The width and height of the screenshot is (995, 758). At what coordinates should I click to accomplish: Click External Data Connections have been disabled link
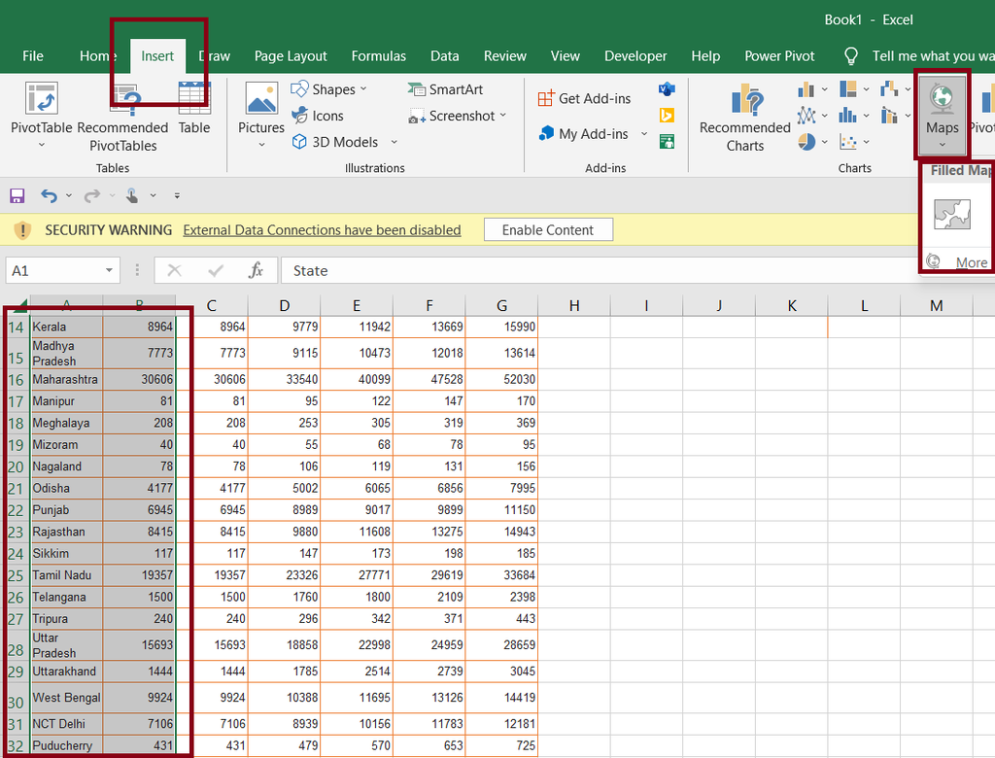click(x=322, y=229)
